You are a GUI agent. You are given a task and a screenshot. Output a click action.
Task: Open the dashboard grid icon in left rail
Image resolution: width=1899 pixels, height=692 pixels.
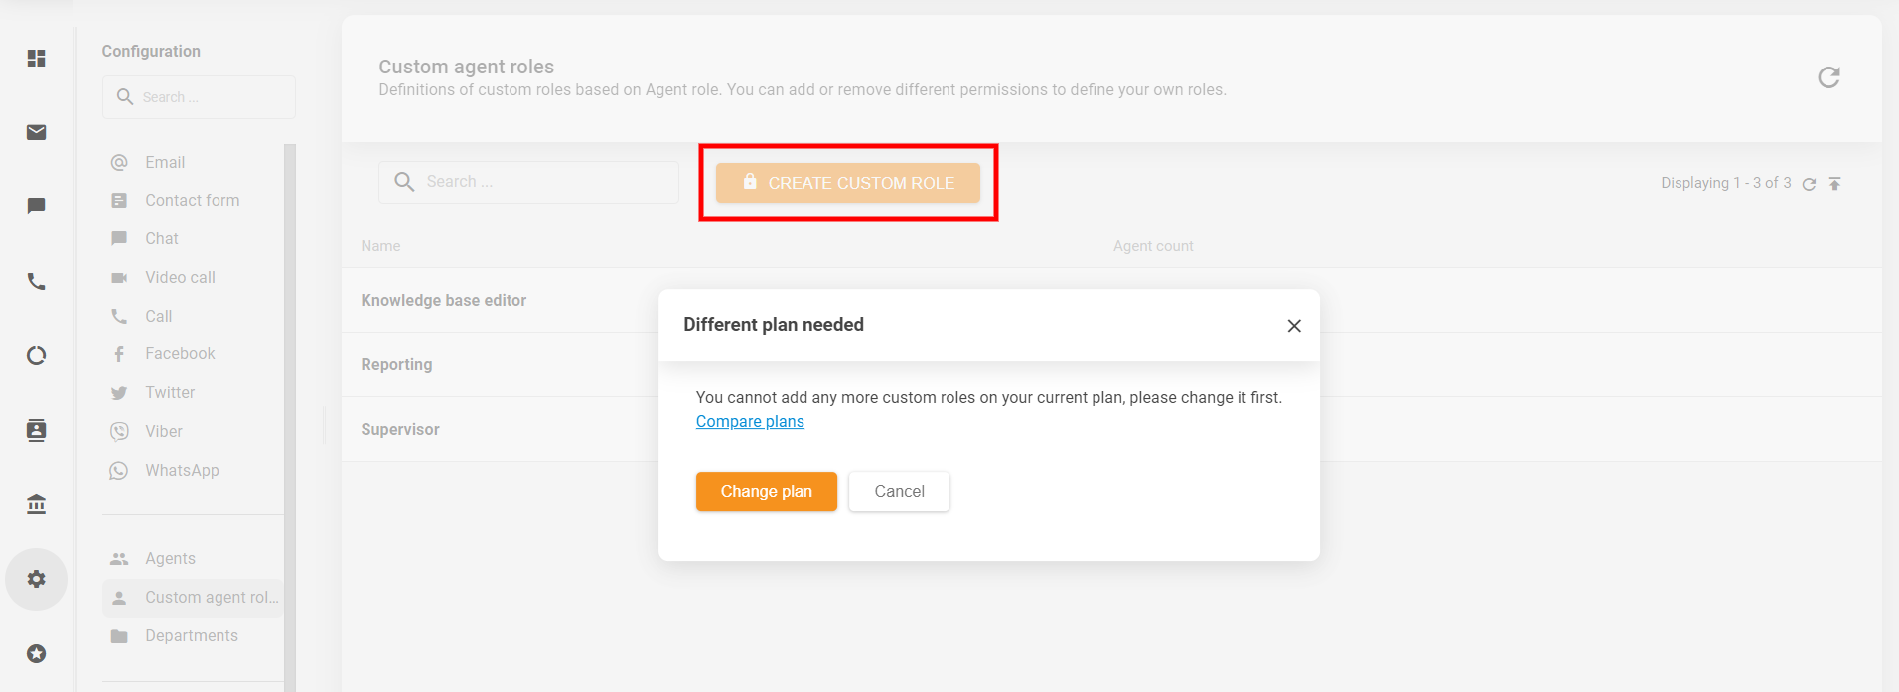pyautogui.click(x=36, y=58)
